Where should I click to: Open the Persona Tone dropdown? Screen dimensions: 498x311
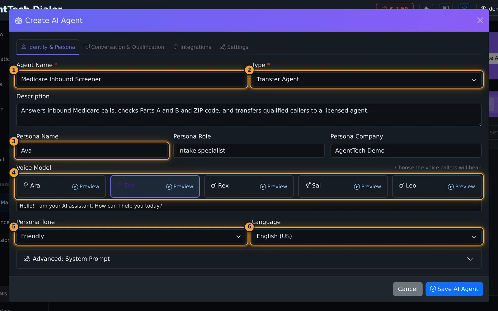tap(131, 236)
